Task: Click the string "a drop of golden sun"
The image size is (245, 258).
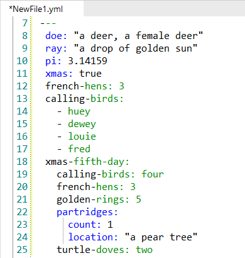Action: (x=136, y=48)
